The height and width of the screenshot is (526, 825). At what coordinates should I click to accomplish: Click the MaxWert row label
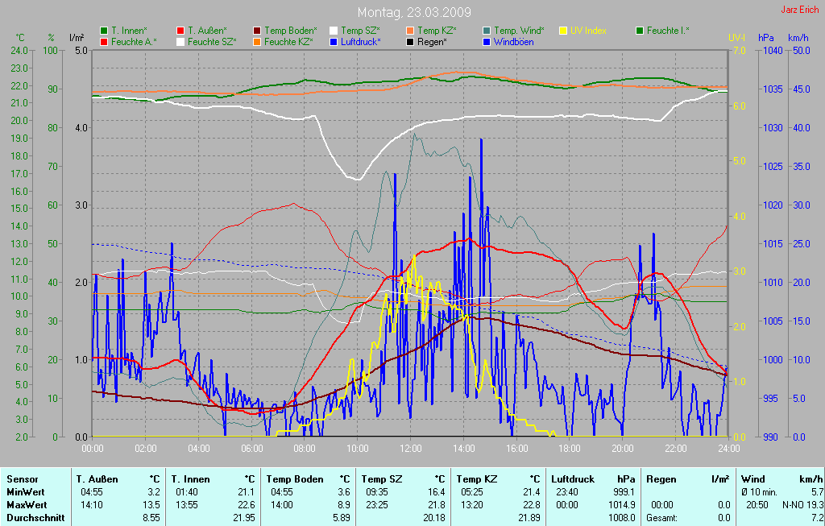27,505
